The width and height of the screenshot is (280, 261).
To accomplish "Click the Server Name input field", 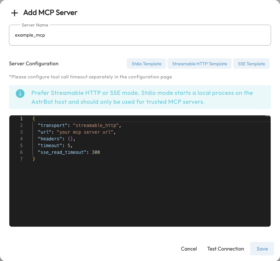I will tap(140, 35).
